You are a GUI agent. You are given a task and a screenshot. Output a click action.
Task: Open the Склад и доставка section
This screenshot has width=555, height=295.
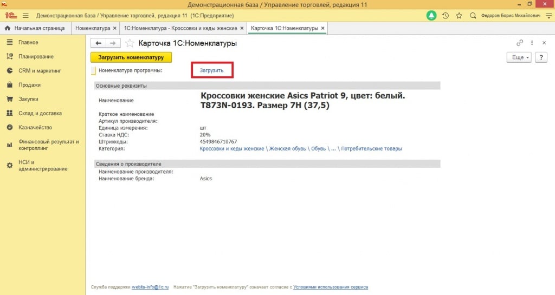tap(40, 113)
